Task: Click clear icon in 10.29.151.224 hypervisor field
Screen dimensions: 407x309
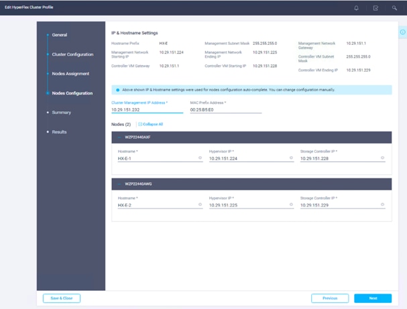Action: (x=291, y=158)
